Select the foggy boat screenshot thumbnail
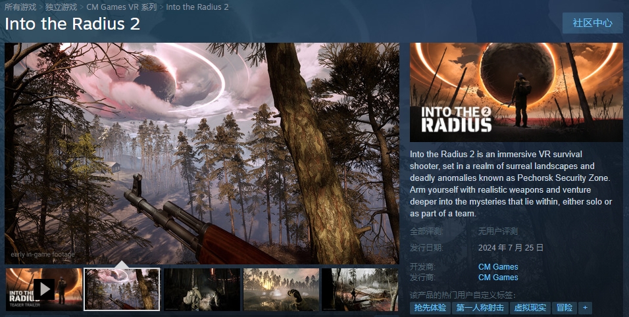 361,289
